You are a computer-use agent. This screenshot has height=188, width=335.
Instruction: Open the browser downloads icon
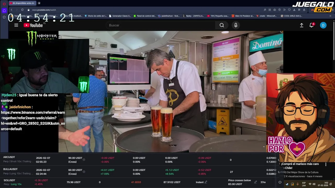(x=294, y=10)
